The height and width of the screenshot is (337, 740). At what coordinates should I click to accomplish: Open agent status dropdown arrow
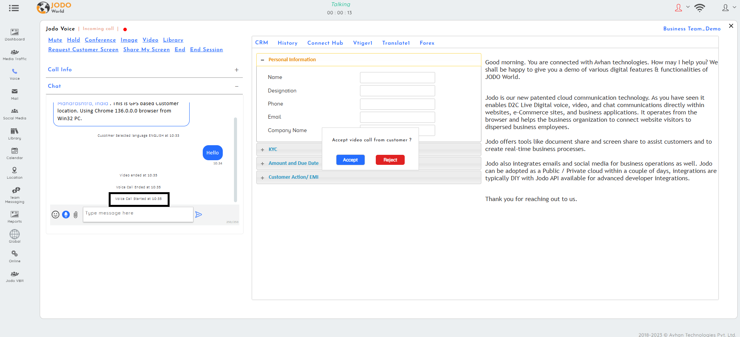(688, 7)
